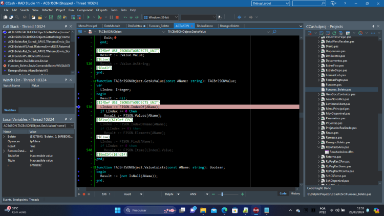Click the Run Without Debugging icon
384x216 pixels.
point(100,17)
